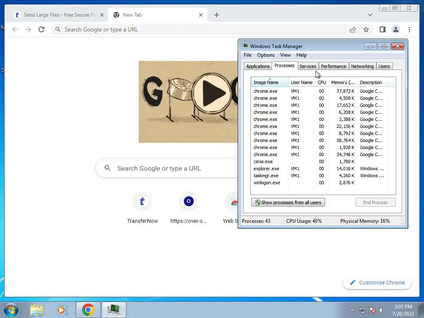The width and height of the screenshot is (424, 318).
Task: Switch to Performance tab
Action: click(x=333, y=66)
